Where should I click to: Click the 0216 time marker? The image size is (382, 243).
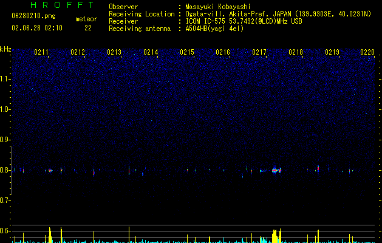223,52
